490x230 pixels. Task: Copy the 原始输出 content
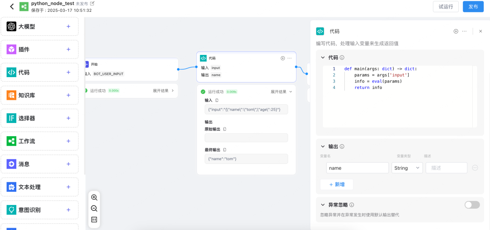click(x=225, y=129)
